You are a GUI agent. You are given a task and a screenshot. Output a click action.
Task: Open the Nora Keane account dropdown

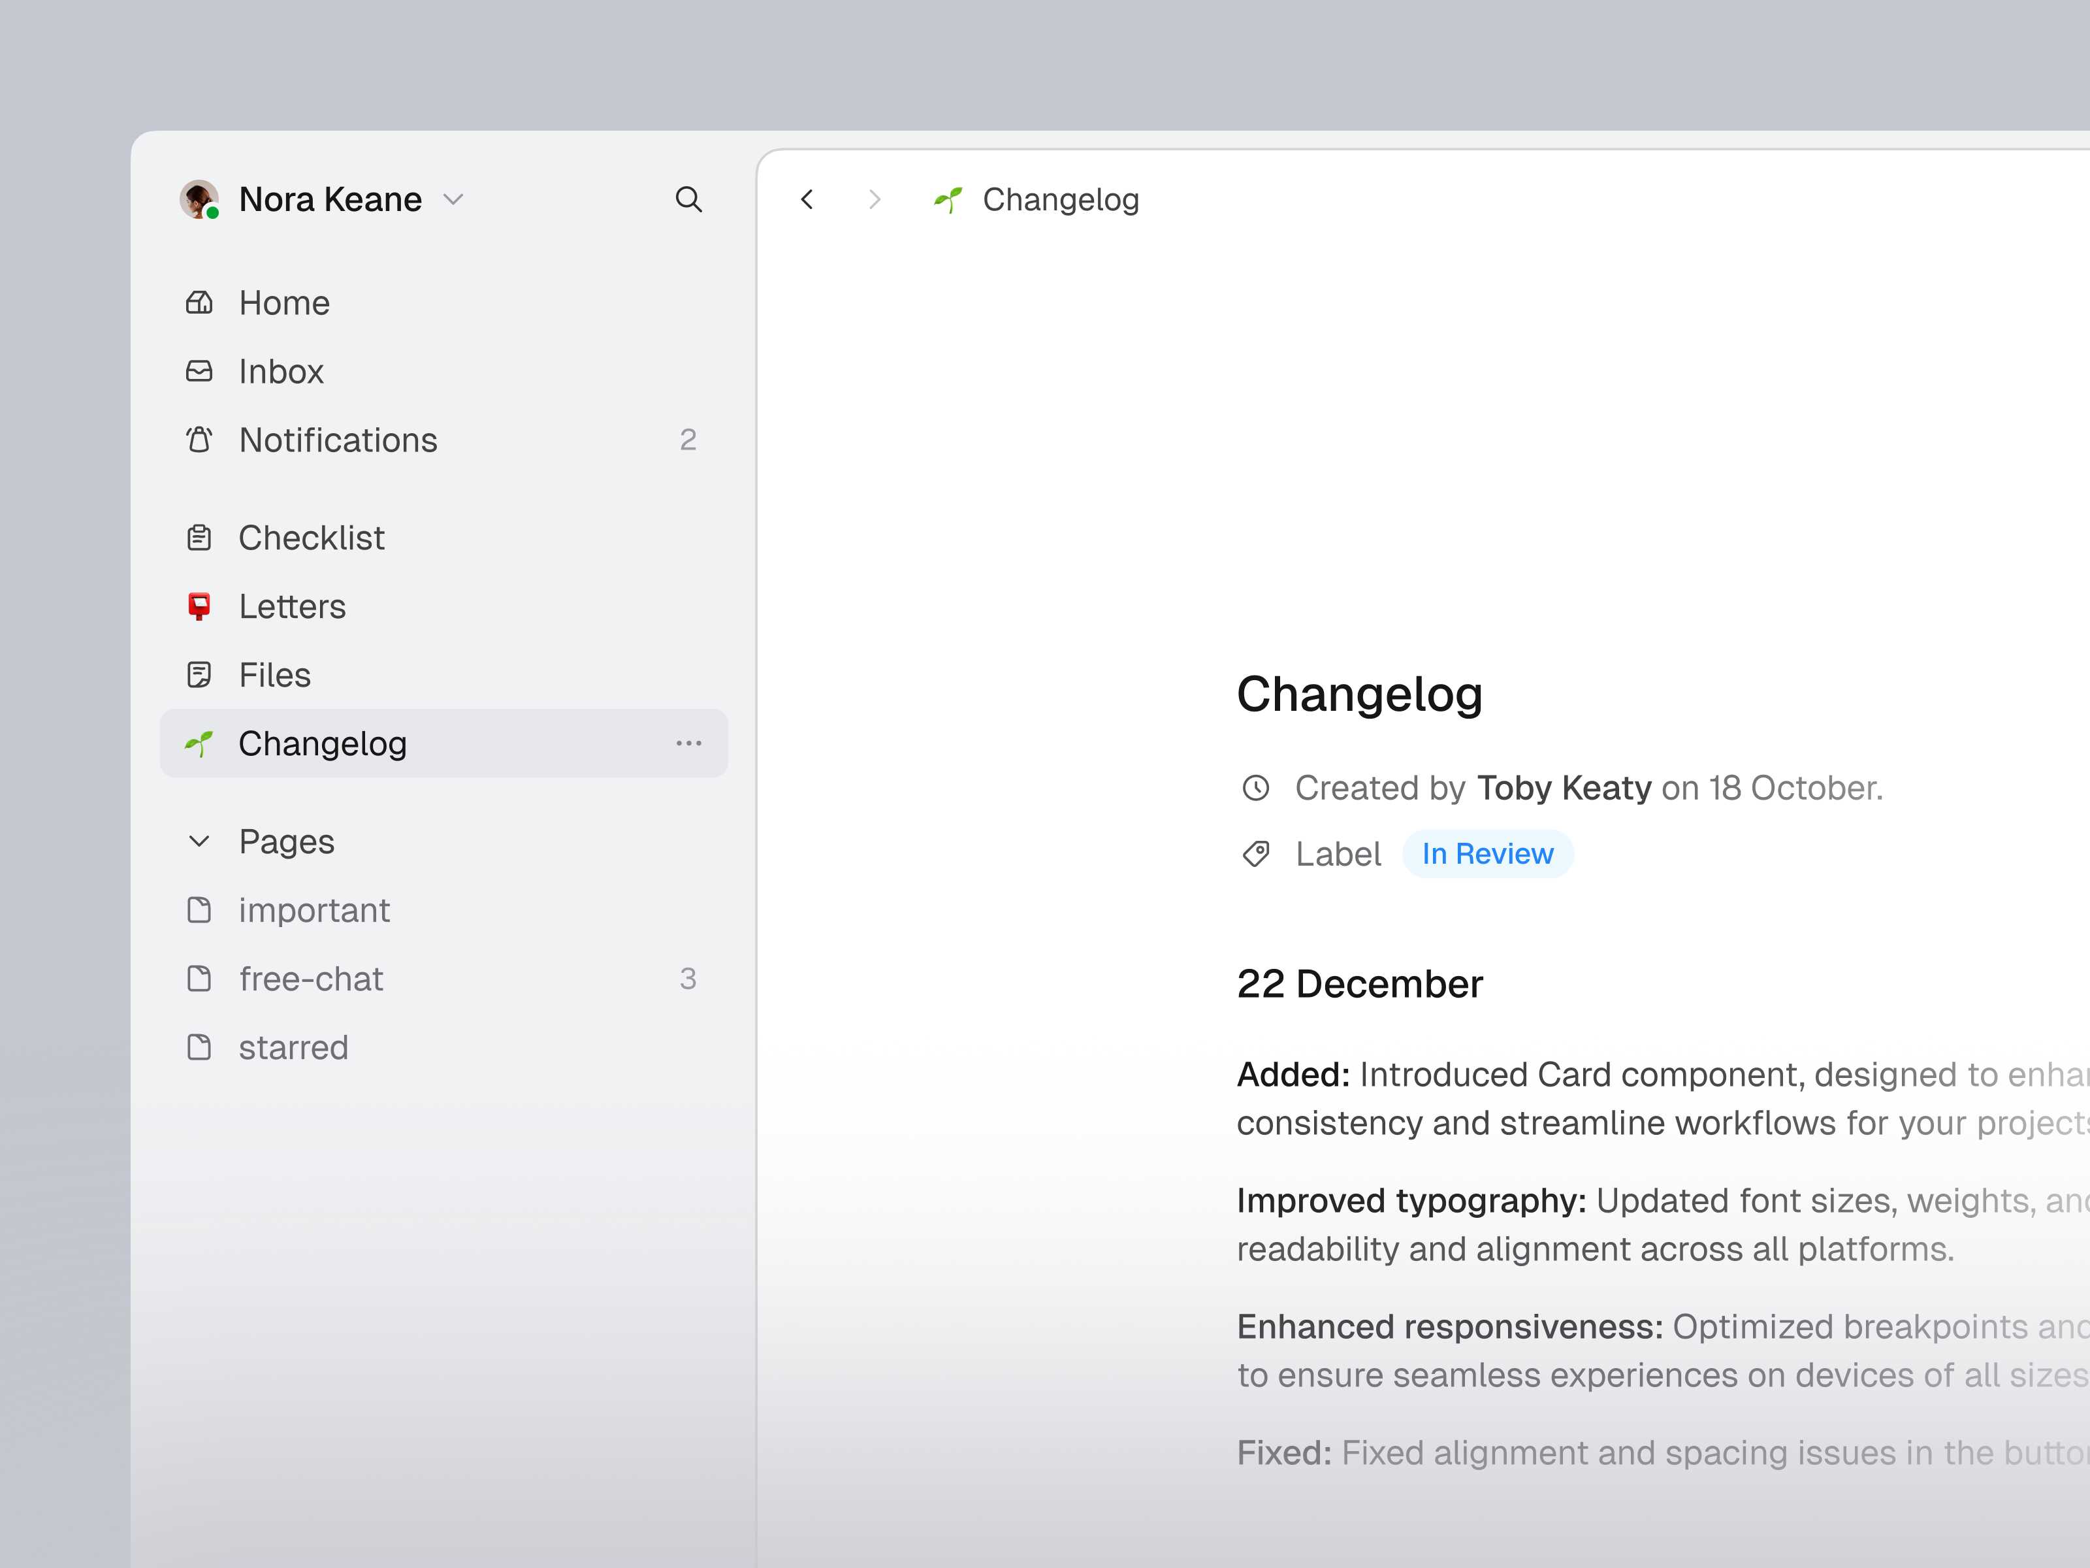point(453,199)
